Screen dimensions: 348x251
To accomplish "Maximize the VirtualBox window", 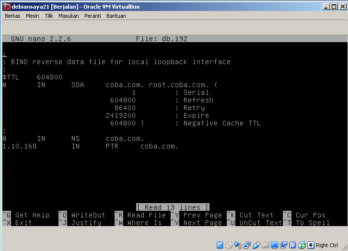I will tap(334, 7).
